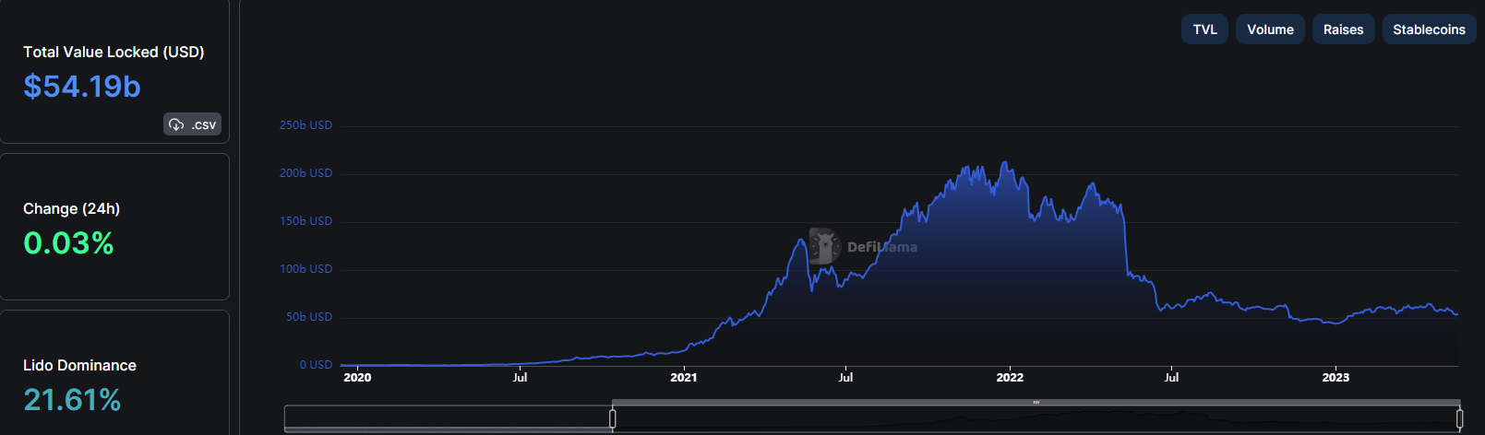Select the TVL chart toggle
Screen dimensions: 1485x435
click(1204, 29)
